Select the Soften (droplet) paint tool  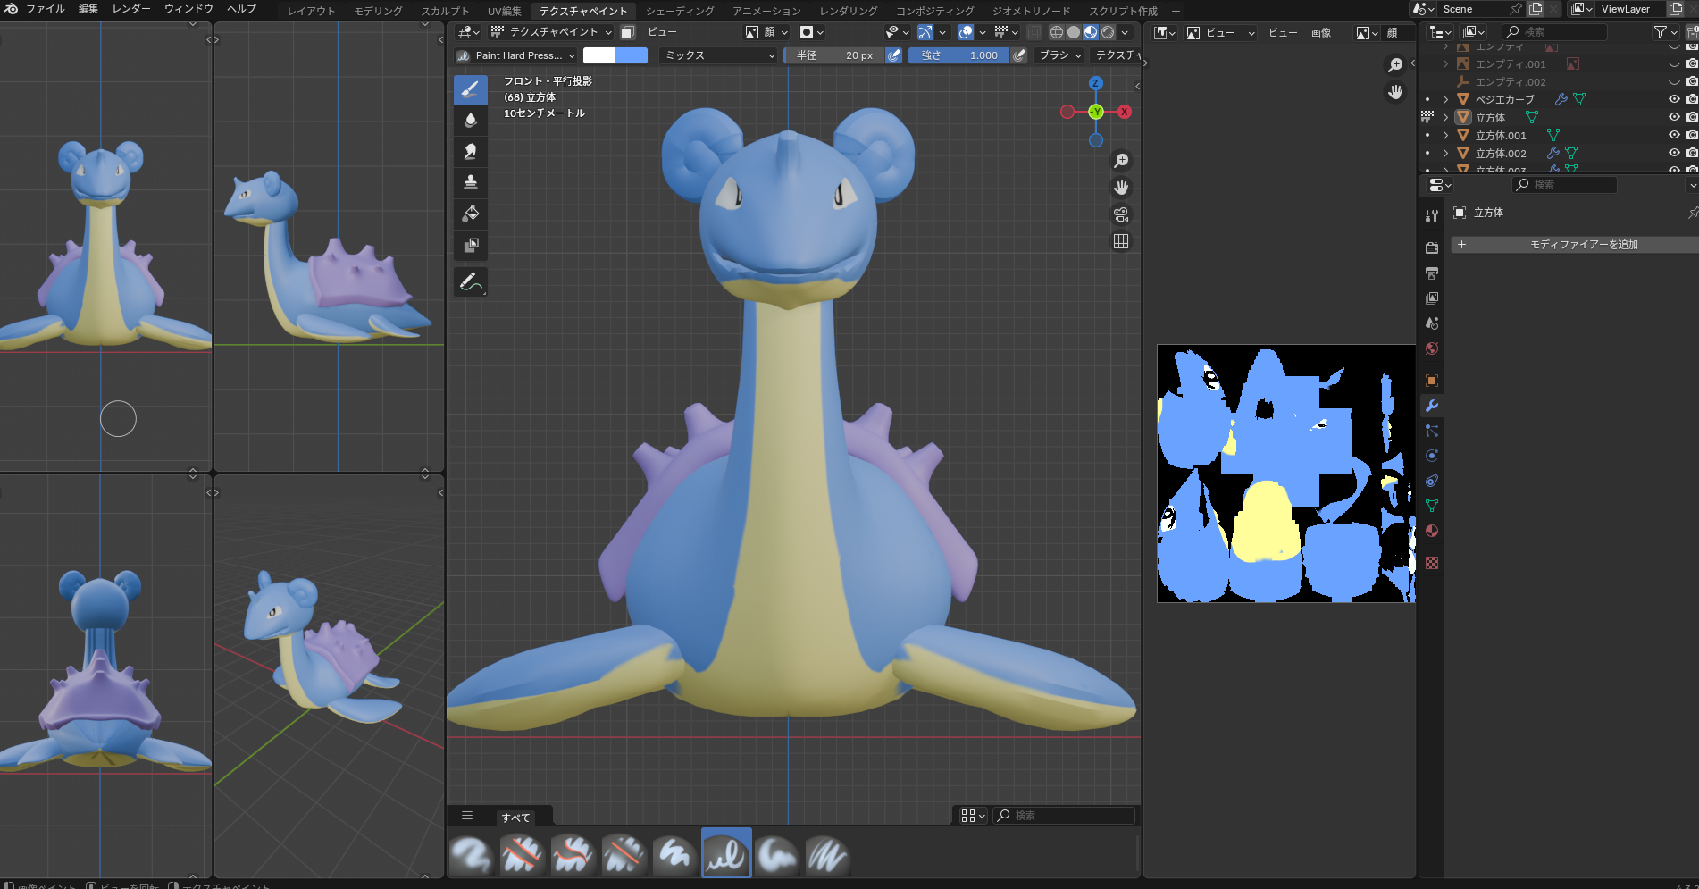coord(471,120)
